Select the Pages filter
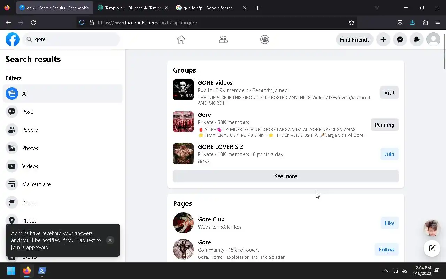This screenshot has width=446, height=279. click(63, 202)
